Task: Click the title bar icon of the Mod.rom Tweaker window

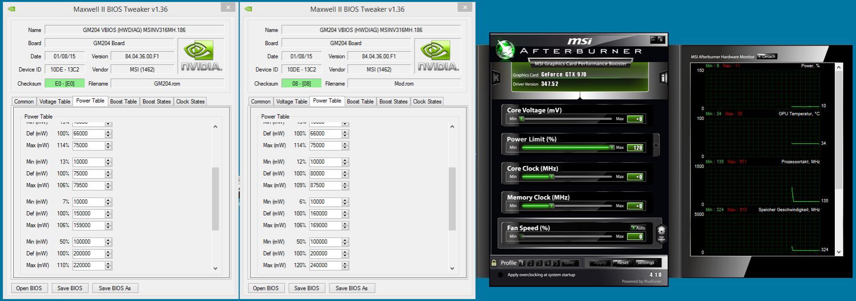Action: [248, 9]
